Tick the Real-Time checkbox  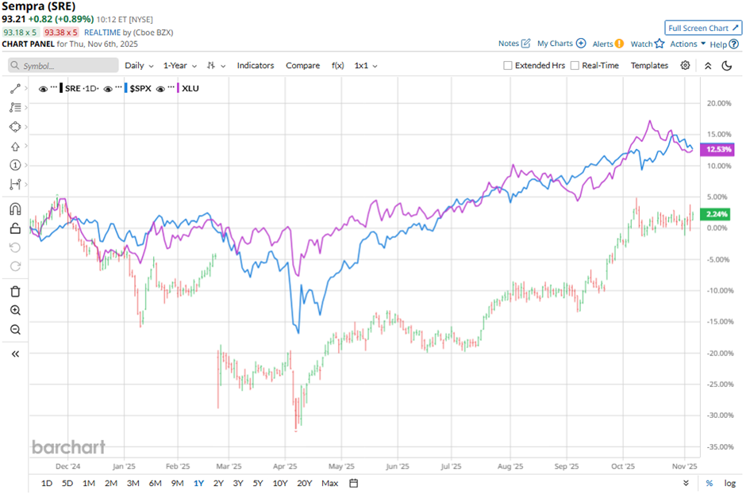575,66
